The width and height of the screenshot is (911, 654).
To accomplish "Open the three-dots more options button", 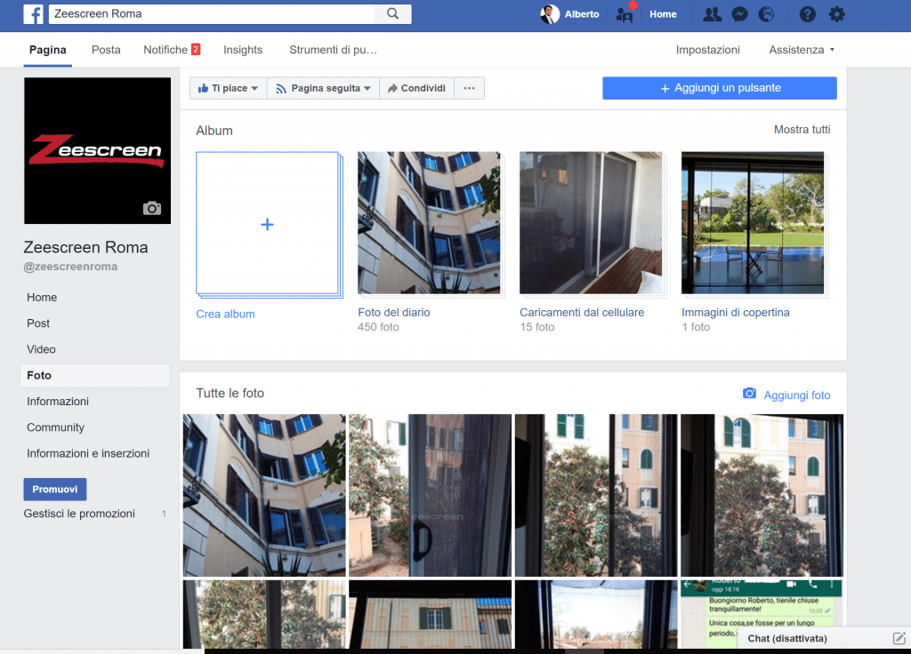I will tap(469, 88).
